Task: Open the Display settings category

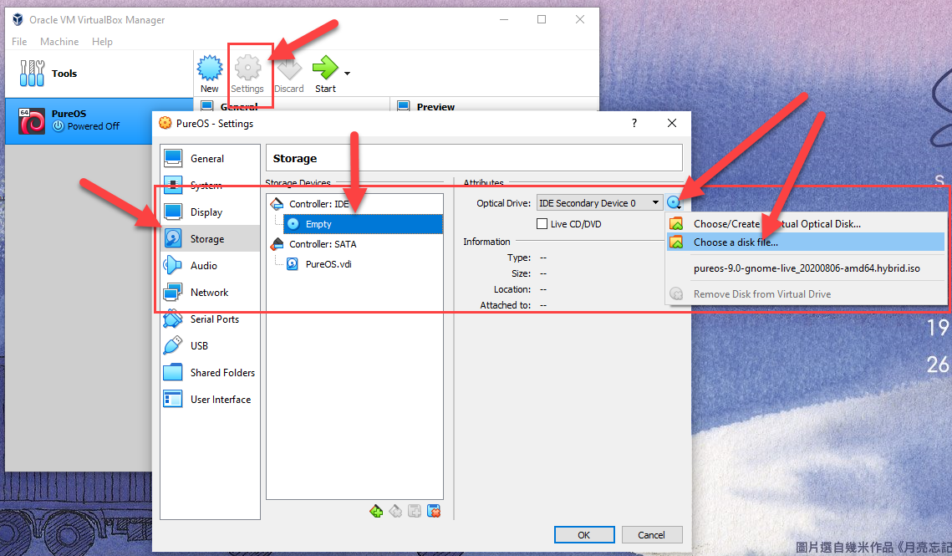Action: [210, 212]
